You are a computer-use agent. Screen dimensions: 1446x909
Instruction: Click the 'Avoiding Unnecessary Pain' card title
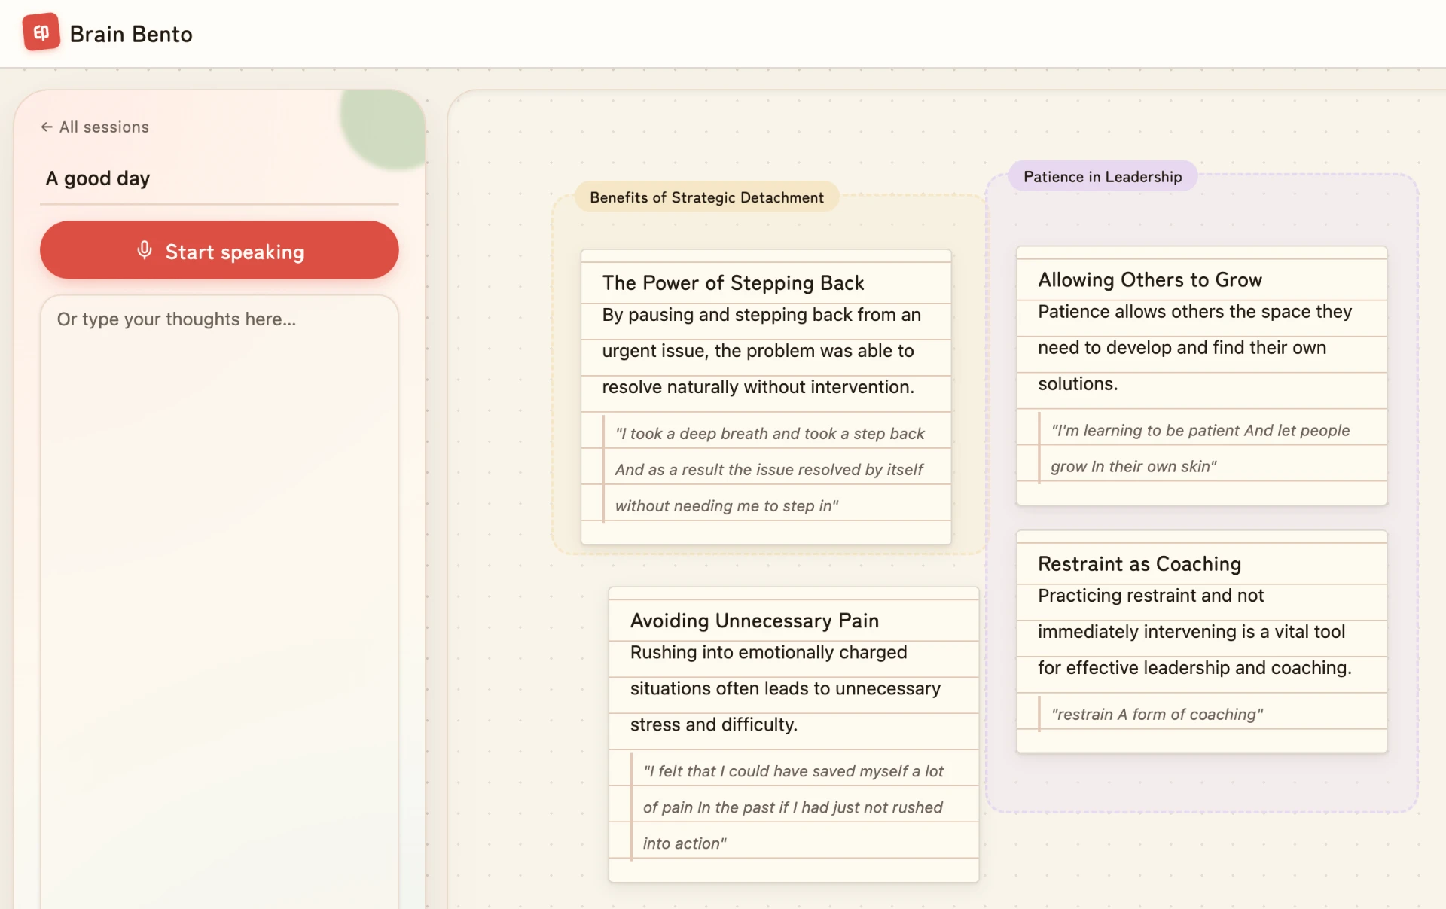pyautogui.click(x=755, y=621)
